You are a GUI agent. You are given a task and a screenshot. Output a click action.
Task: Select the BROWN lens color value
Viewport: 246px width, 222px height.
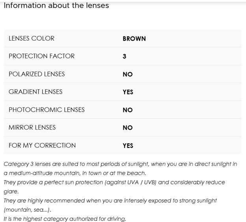pos(134,39)
